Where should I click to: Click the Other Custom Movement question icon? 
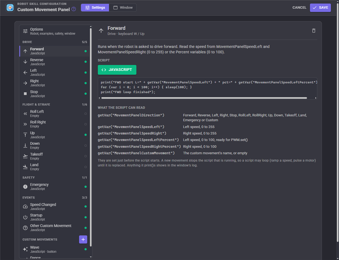click(25, 228)
